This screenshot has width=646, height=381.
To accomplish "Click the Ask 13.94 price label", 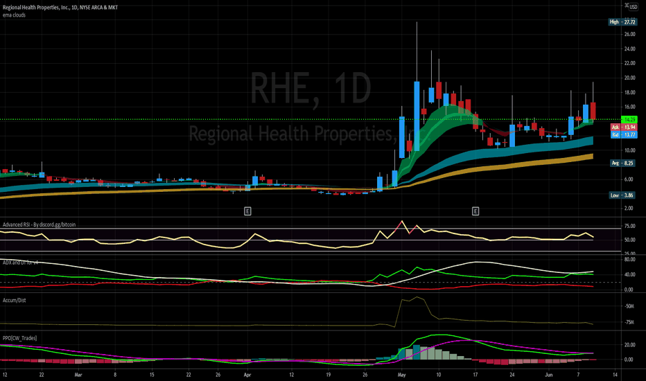I will pyautogui.click(x=623, y=127).
